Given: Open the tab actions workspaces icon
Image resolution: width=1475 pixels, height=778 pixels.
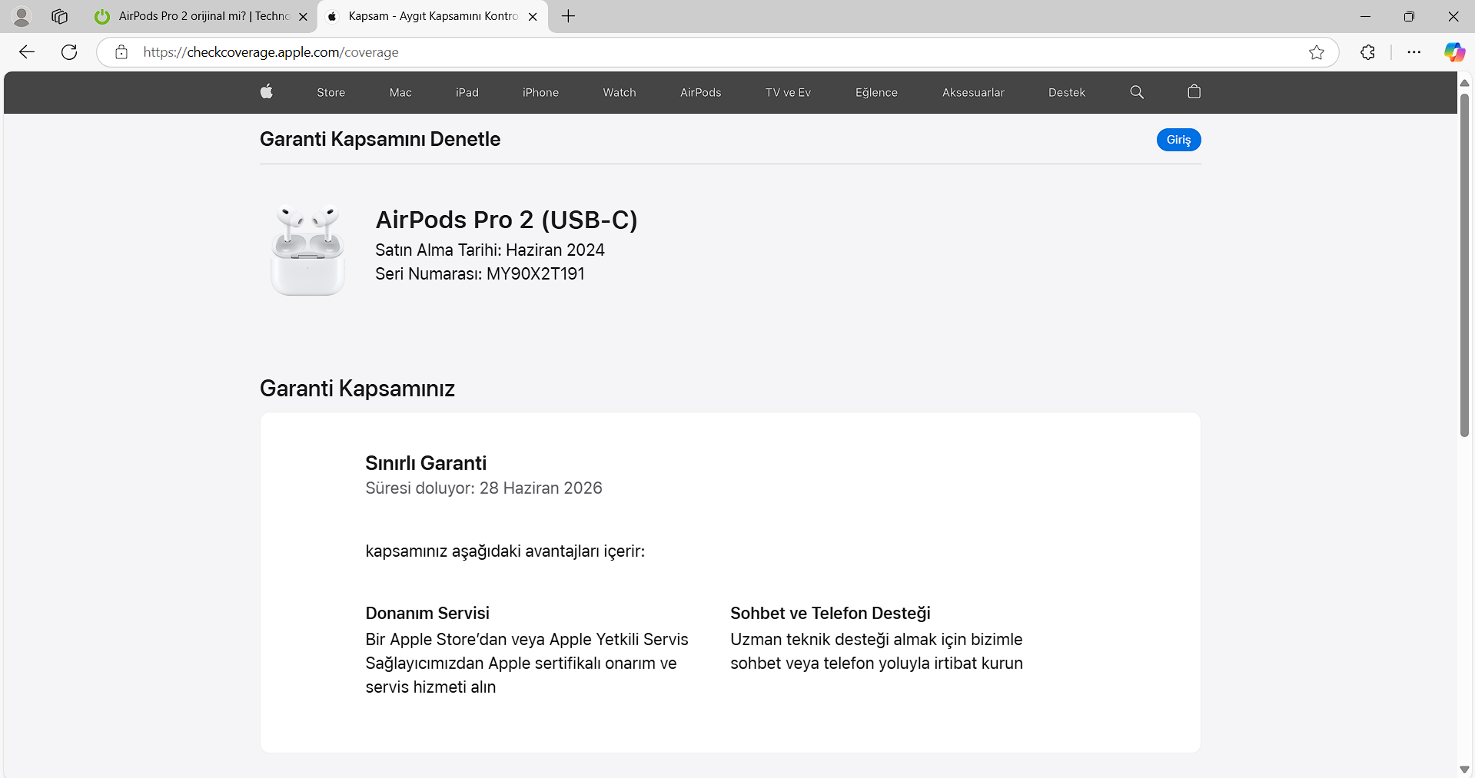Looking at the screenshot, I should 59,16.
